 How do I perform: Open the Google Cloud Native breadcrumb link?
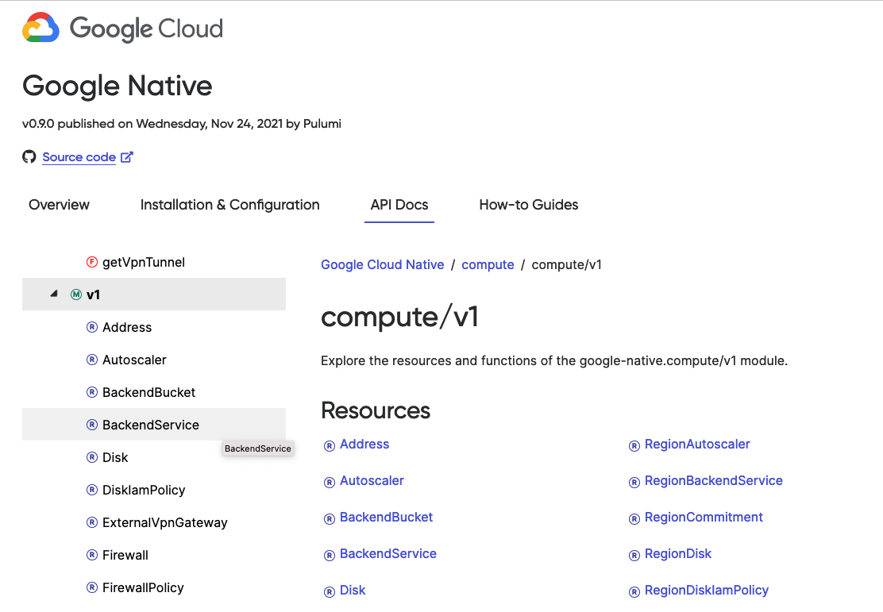(382, 264)
